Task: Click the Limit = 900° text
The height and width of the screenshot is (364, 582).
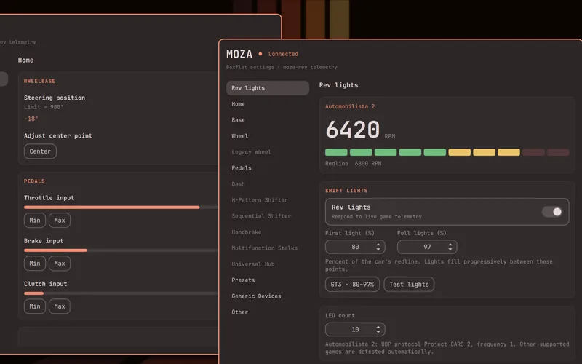Action: pos(44,107)
